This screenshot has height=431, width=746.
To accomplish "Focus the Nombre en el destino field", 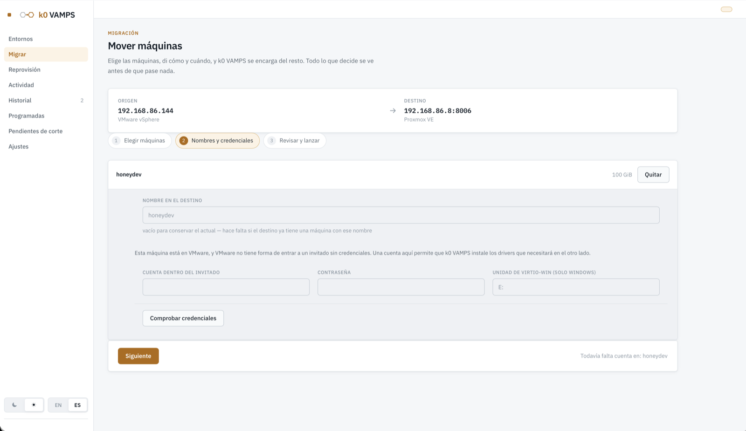I will point(401,215).
